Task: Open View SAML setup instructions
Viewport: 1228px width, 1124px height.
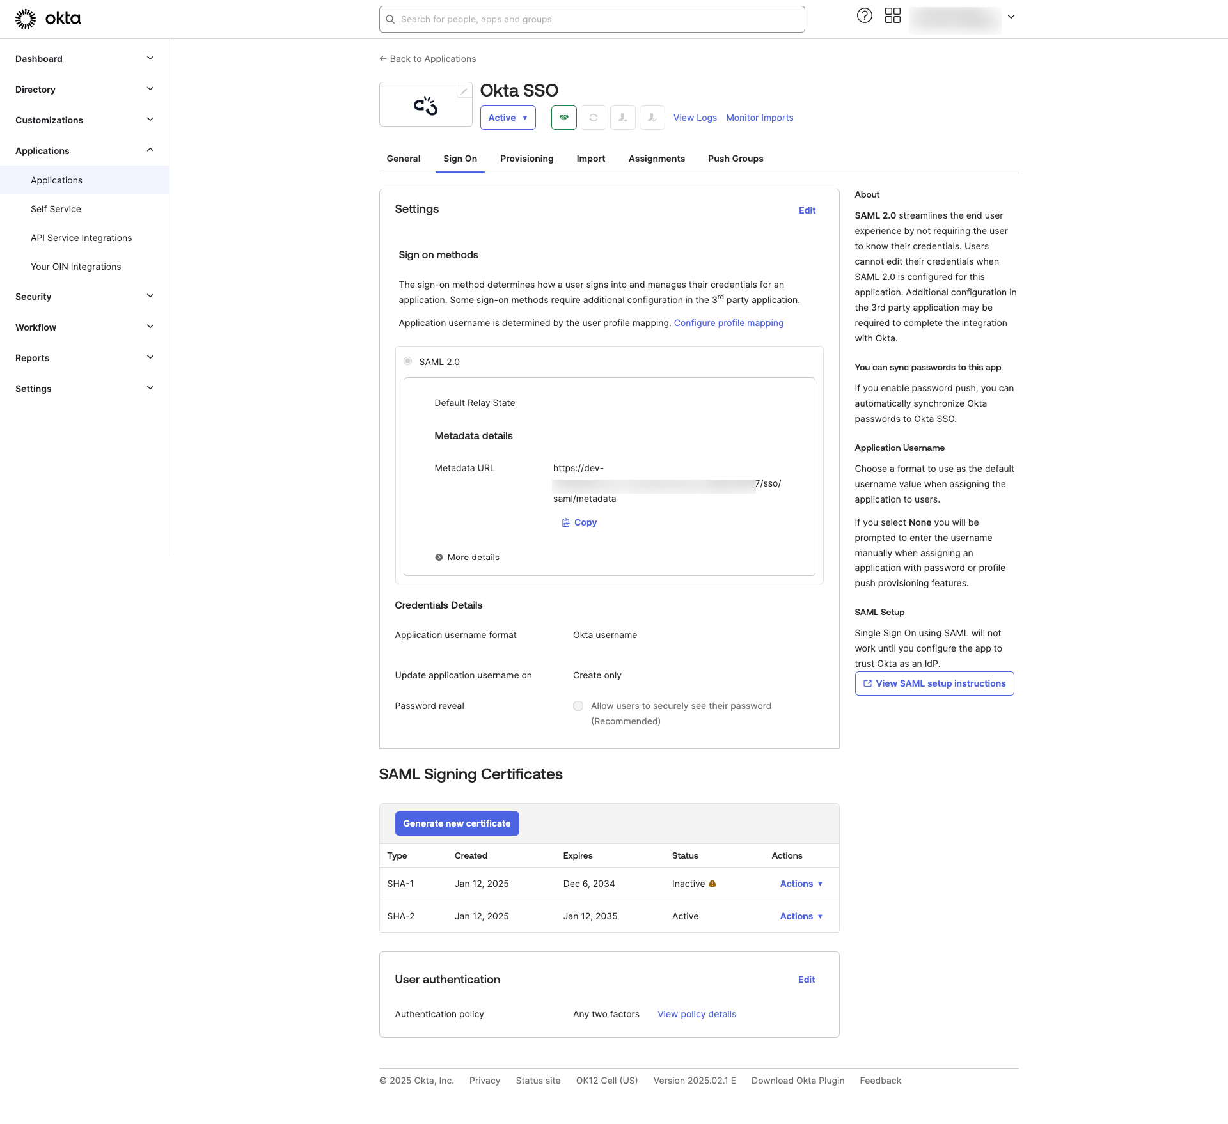Action: click(934, 683)
